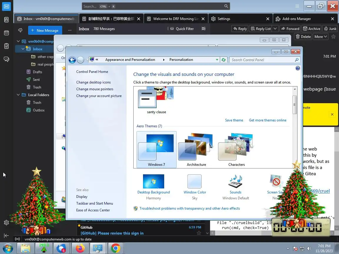Select the Architecture theme thumbnail

(196, 150)
